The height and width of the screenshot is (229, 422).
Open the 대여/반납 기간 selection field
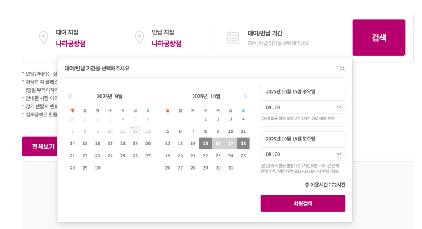pyautogui.click(x=279, y=38)
